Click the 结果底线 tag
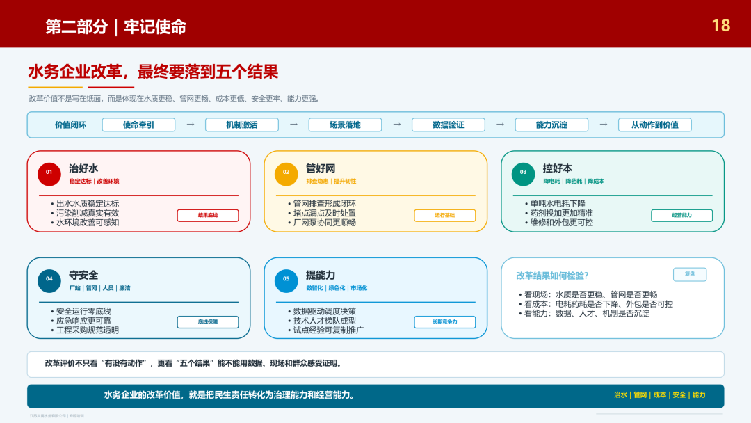Viewport: 751px width, 423px height. 208,216
